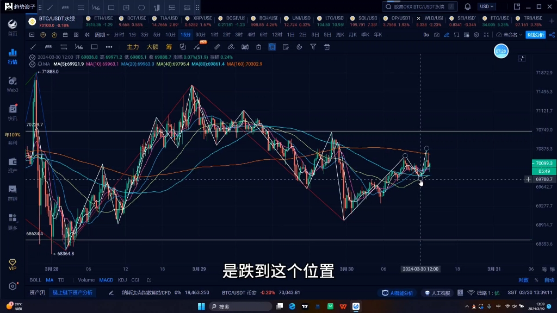This screenshot has height=313, width=557.
Task: Click the replay rewind icon
Action: point(87,35)
